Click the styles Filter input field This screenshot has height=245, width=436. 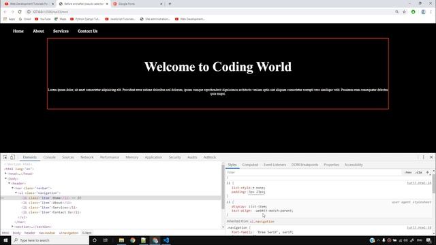314,172
